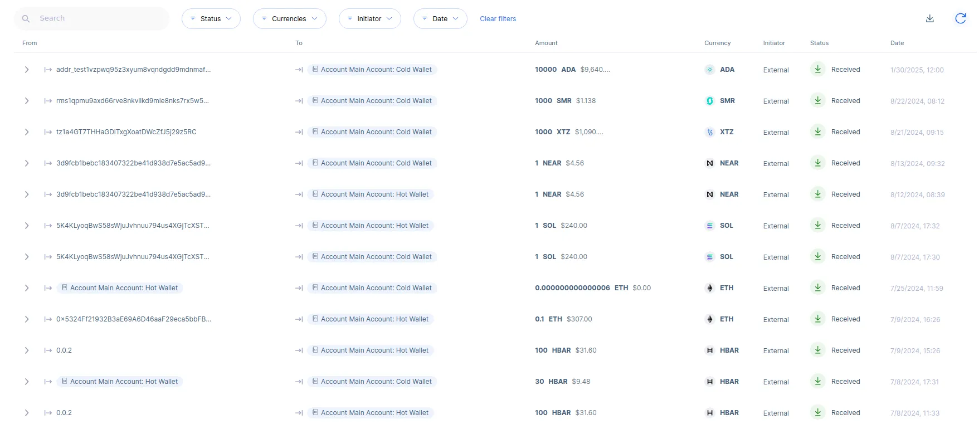Click SOL icon in 17:32 row
This screenshot has width=979, height=429.
710,226
